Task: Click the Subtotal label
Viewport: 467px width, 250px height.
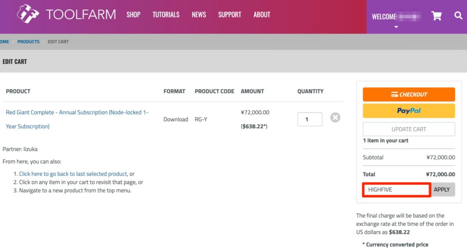Action: (x=373, y=157)
